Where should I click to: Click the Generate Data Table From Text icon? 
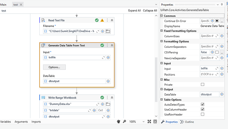point(43,45)
